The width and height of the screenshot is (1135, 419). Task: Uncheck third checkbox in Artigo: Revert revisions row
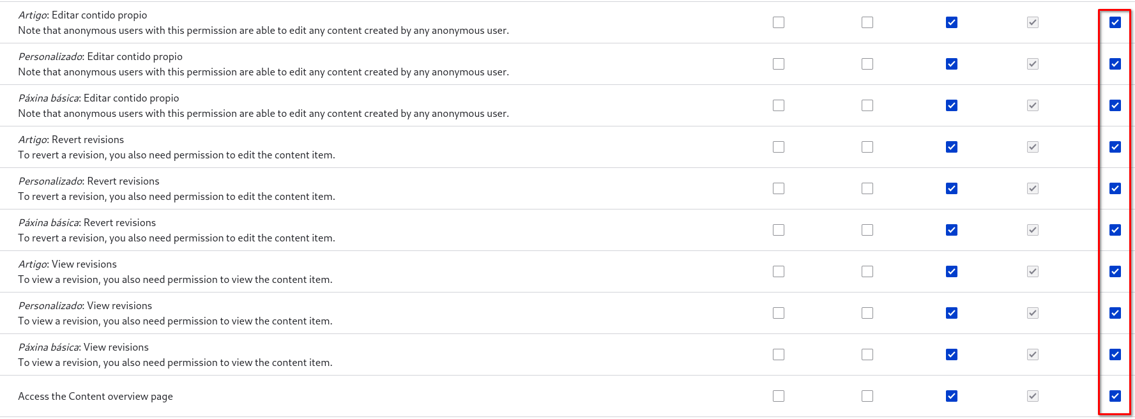click(952, 147)
